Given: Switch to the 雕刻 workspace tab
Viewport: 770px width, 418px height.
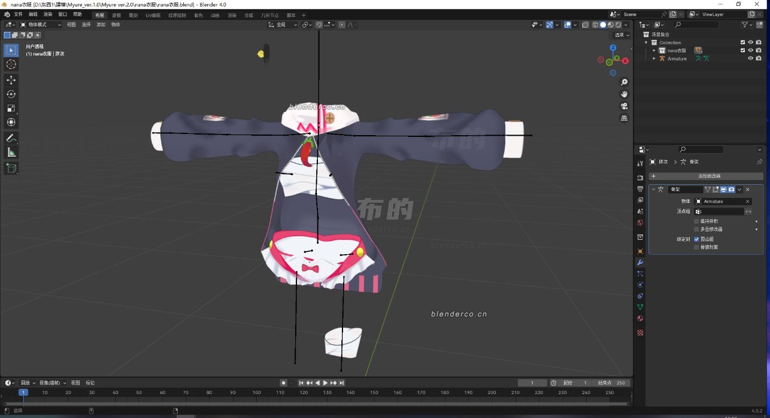Looking at the screenshot, I should click(x=134, y=15).
